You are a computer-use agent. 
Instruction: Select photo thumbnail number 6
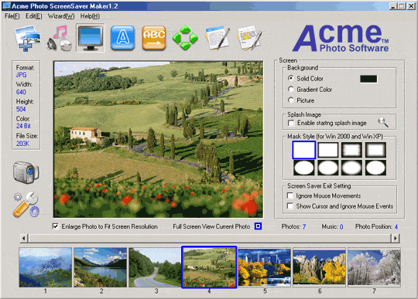coord(320,267)
